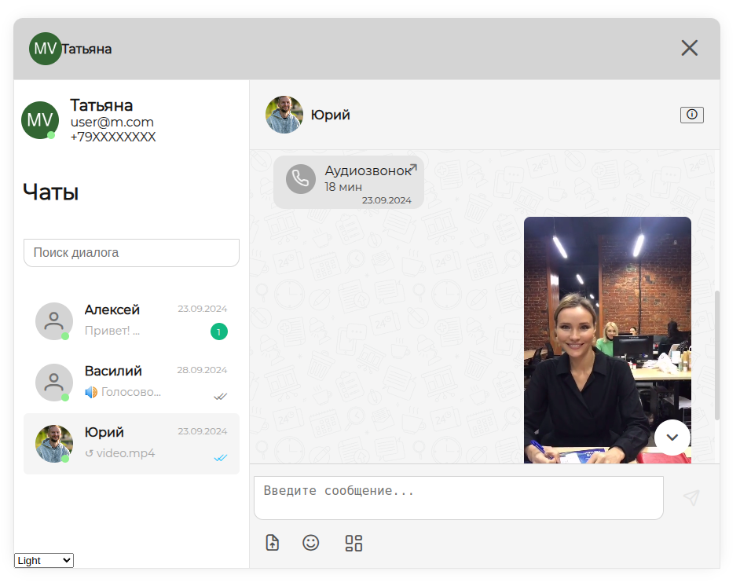Jump to latest messages with the down-chevron button
This screenshot has width=740, height=586.
[x=672, y=438]
